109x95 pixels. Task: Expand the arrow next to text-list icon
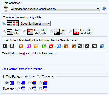click(15, 46)
